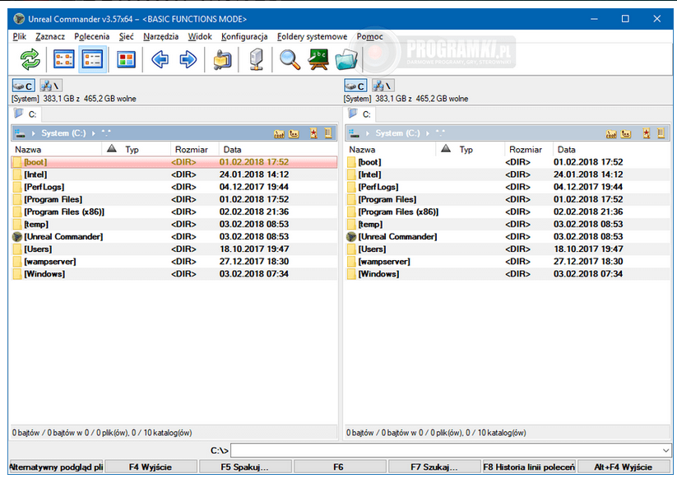Viewport: 677px width, 479px height.
Task: Open the Polecenia menu
Action: click(x=91, y=37)
